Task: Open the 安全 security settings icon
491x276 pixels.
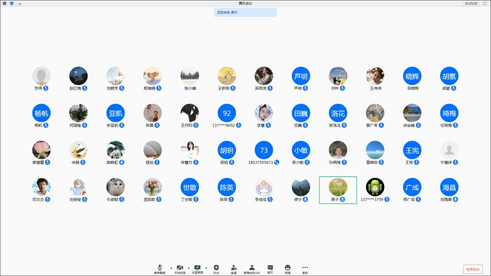Action: point(216,268)
